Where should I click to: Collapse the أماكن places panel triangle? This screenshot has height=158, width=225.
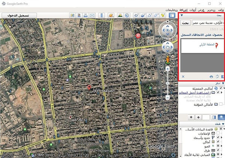coord(223,83)
